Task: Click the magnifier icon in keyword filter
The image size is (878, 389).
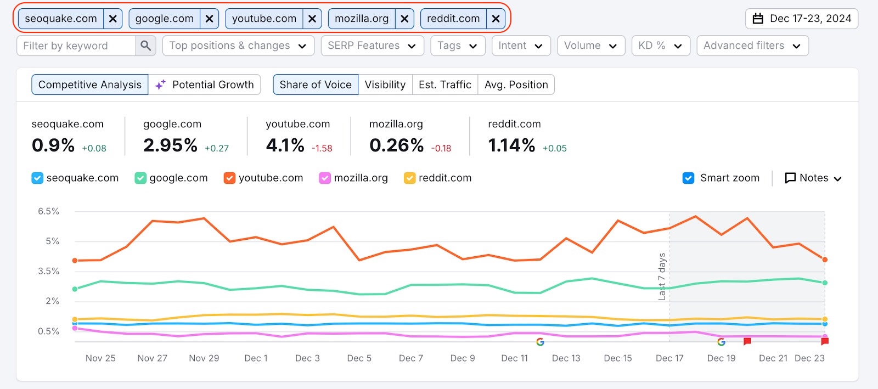Action: pos(145,46)
